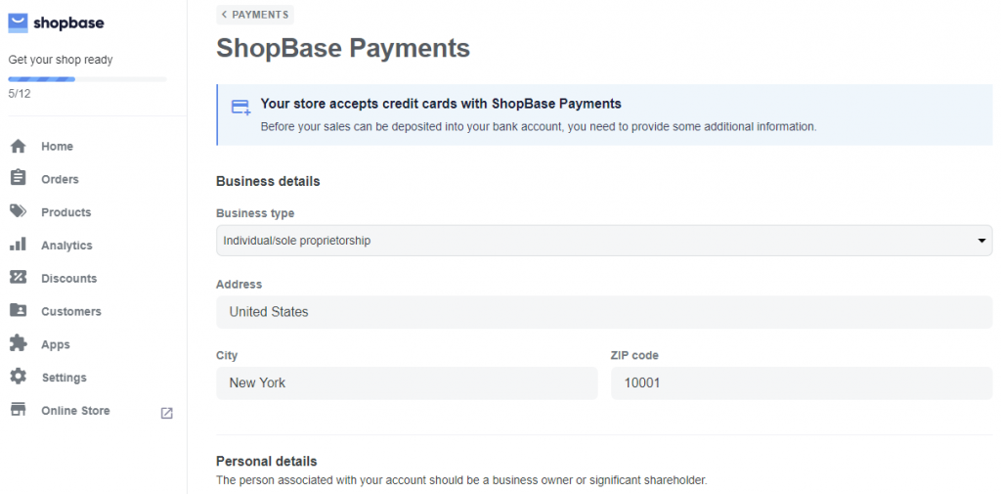
Task: Go back to Payments breadcrumb
Action: click(x=255, y=15)
